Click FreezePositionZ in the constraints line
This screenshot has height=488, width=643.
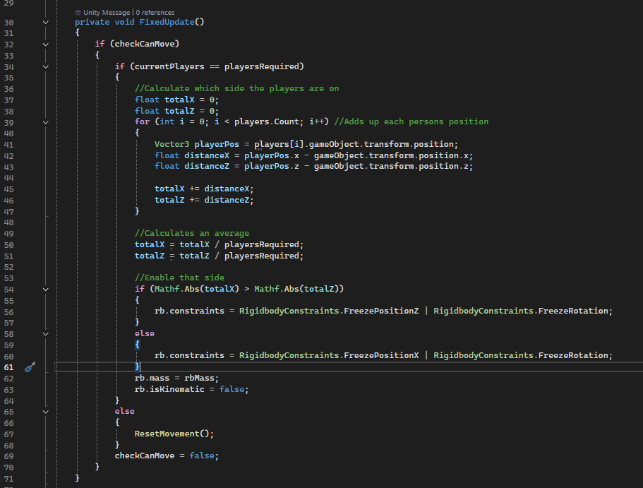(x=383, y=311)
